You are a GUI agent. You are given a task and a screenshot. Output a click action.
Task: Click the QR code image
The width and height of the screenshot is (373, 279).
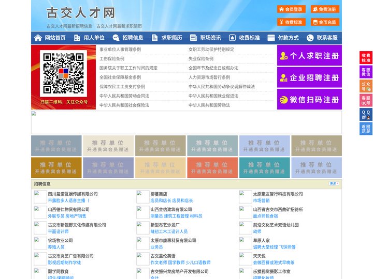click(x=63, y=73)
